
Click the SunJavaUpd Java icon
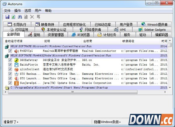click(16, 83)
